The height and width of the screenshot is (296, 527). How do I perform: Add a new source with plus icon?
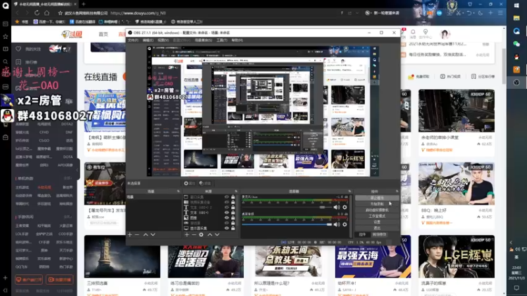click(187, 235)
